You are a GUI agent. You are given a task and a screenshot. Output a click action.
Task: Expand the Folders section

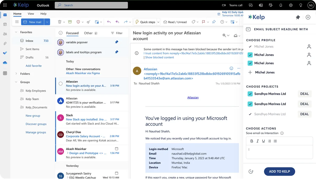(x=16, y=74)
